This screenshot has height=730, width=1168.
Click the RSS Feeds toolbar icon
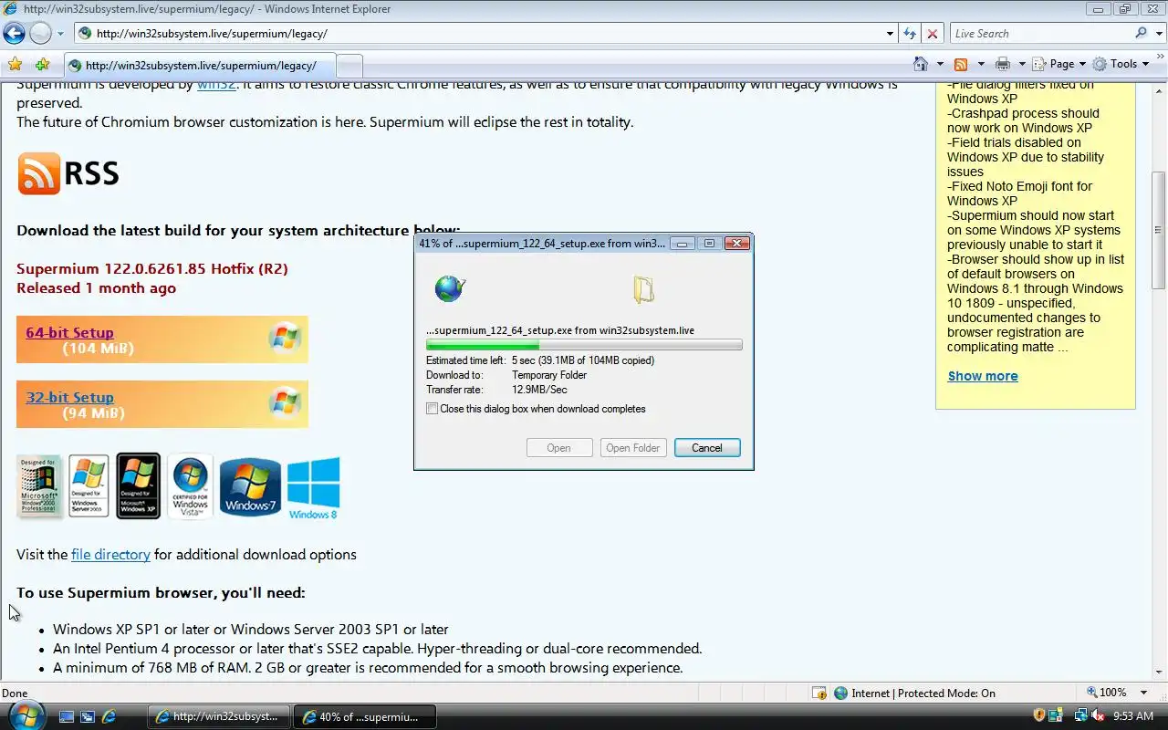(961, 64)
